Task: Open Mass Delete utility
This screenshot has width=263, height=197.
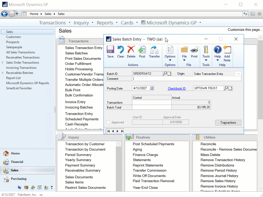Action: (210, 155)
